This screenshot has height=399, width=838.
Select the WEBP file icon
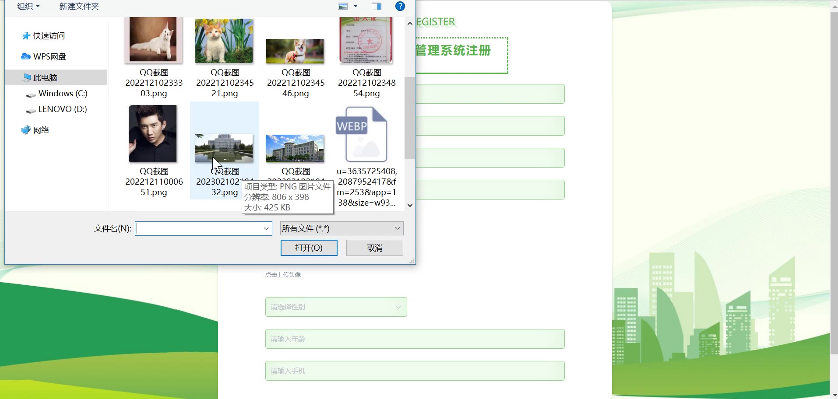pos(362,134)
